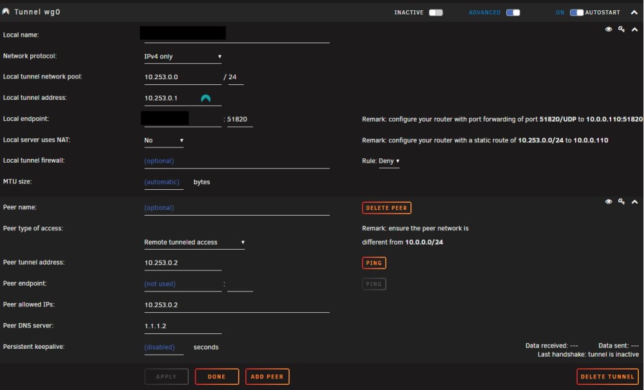Click the Delete Tunnel button
Screen dimensions: 644x390
click(607, 376)
